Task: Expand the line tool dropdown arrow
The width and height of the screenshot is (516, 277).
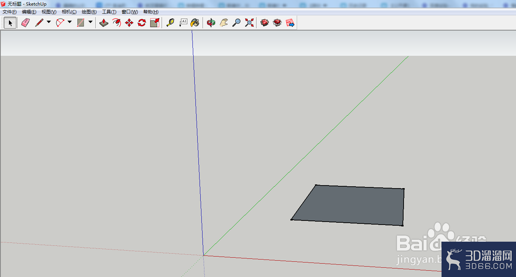Action: pos(49,22)
